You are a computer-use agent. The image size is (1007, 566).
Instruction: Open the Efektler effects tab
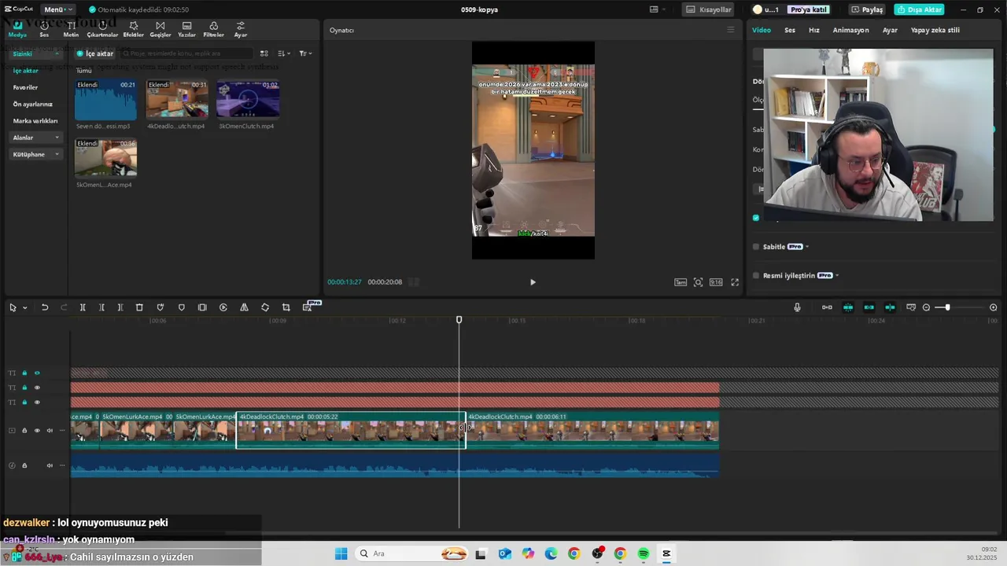[134, 29]
